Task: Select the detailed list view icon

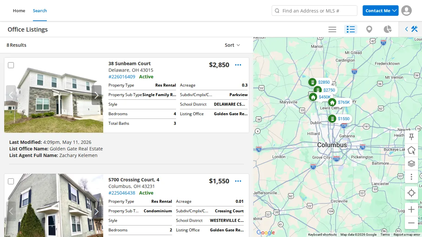Action: click(351, 29)
